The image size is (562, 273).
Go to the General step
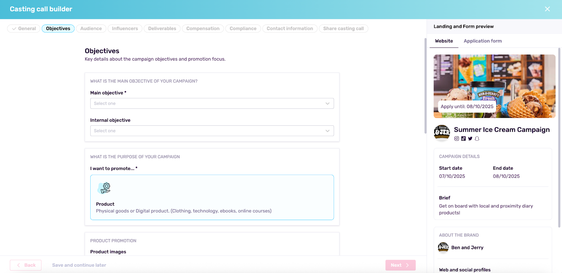(24, 28)
